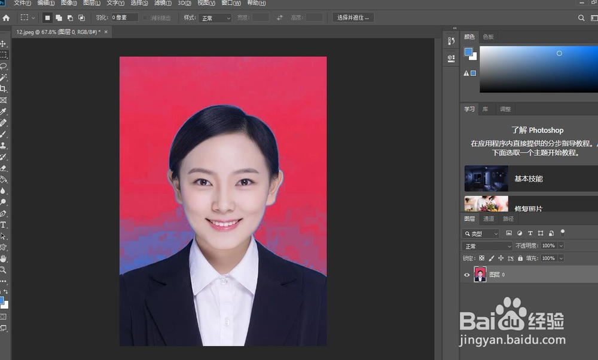Screen dimensions: 598x360
Task: Switch to the 通道 tab
Action: (489, 219)
